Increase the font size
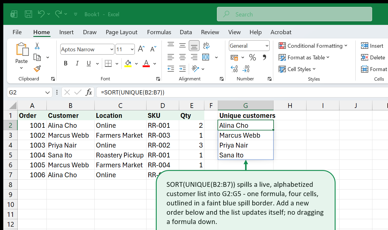Image resolution: width=388 pixels, height=230 pixels. tap(141, 49)
